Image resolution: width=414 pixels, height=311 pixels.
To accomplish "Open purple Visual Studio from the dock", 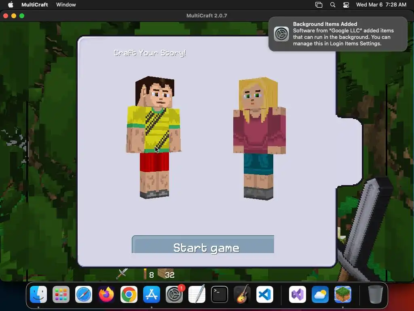I will pos(298,294).
